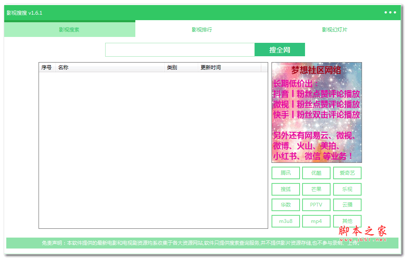
Task: Open the three-dot menu in title bar
Action: (390, 12)
